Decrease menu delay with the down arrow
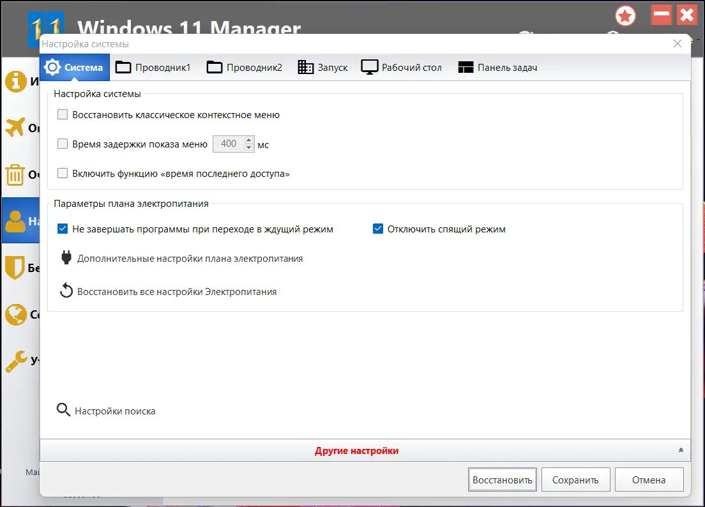This screenshot has width=705, height=507. tap(249, 148)
